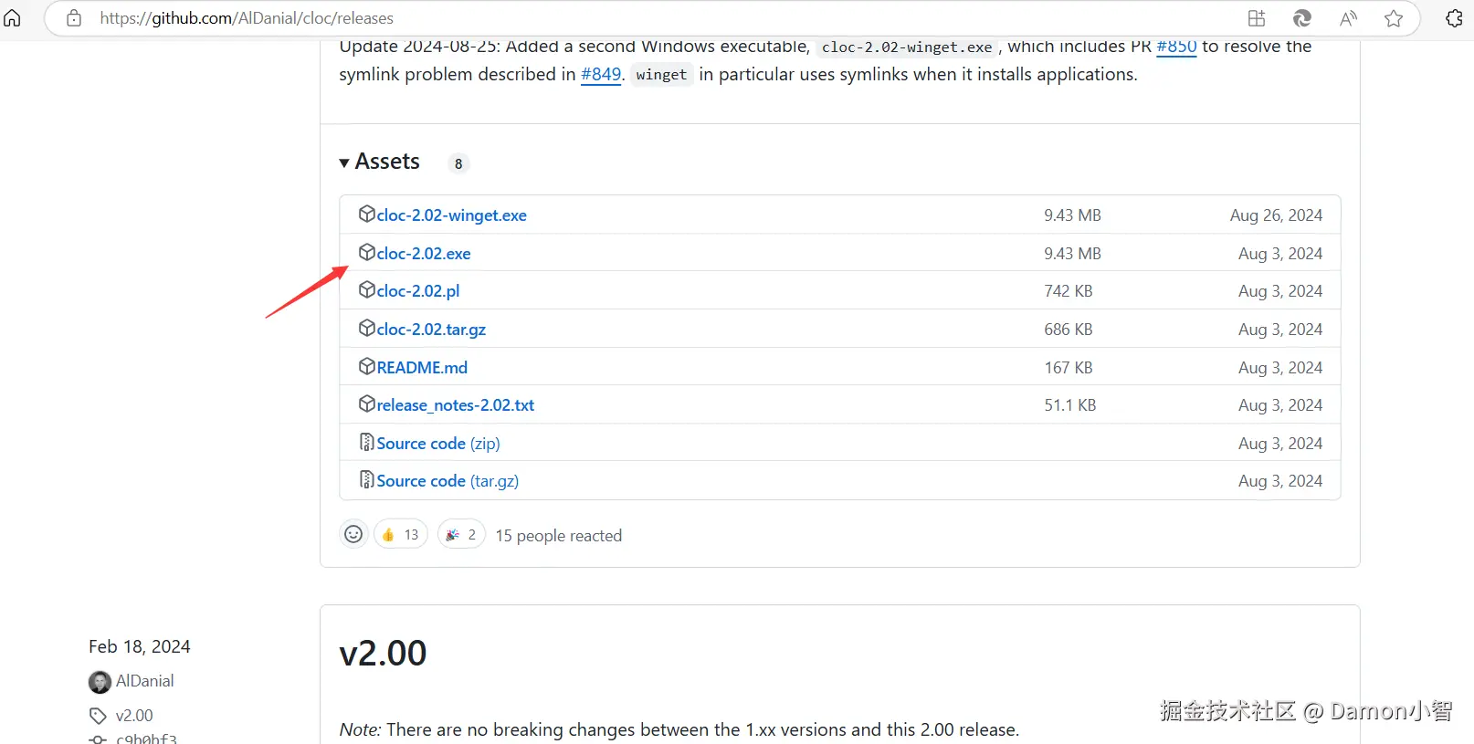Download cloc-2.02.exe
This screenshot has height=744, width=1474.
pyautogui.click(x=424, y=254)
